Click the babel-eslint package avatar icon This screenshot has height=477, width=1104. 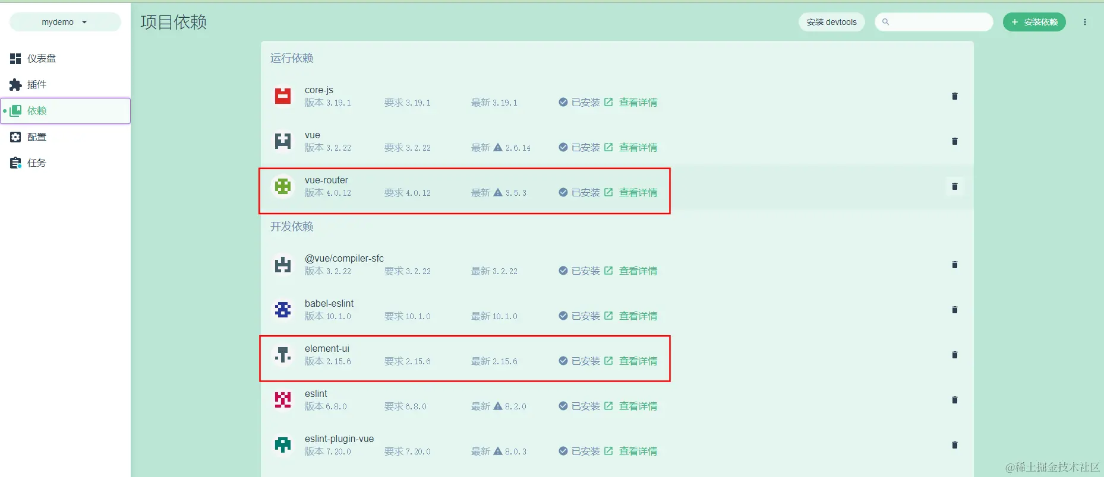coord(283,310)
